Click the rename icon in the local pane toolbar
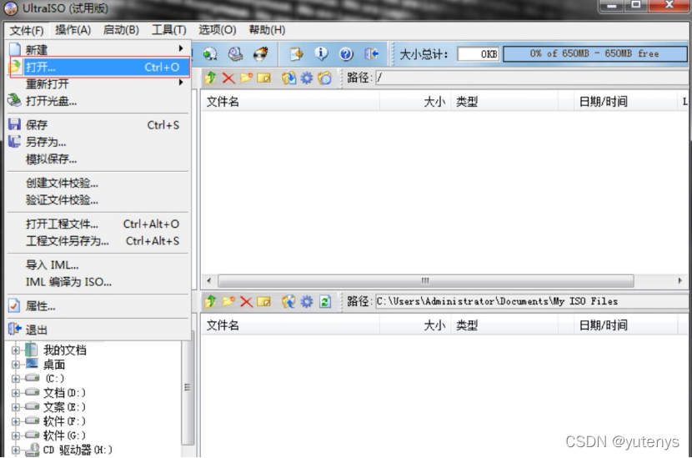692x458 pixels. [x=264, y=302]
